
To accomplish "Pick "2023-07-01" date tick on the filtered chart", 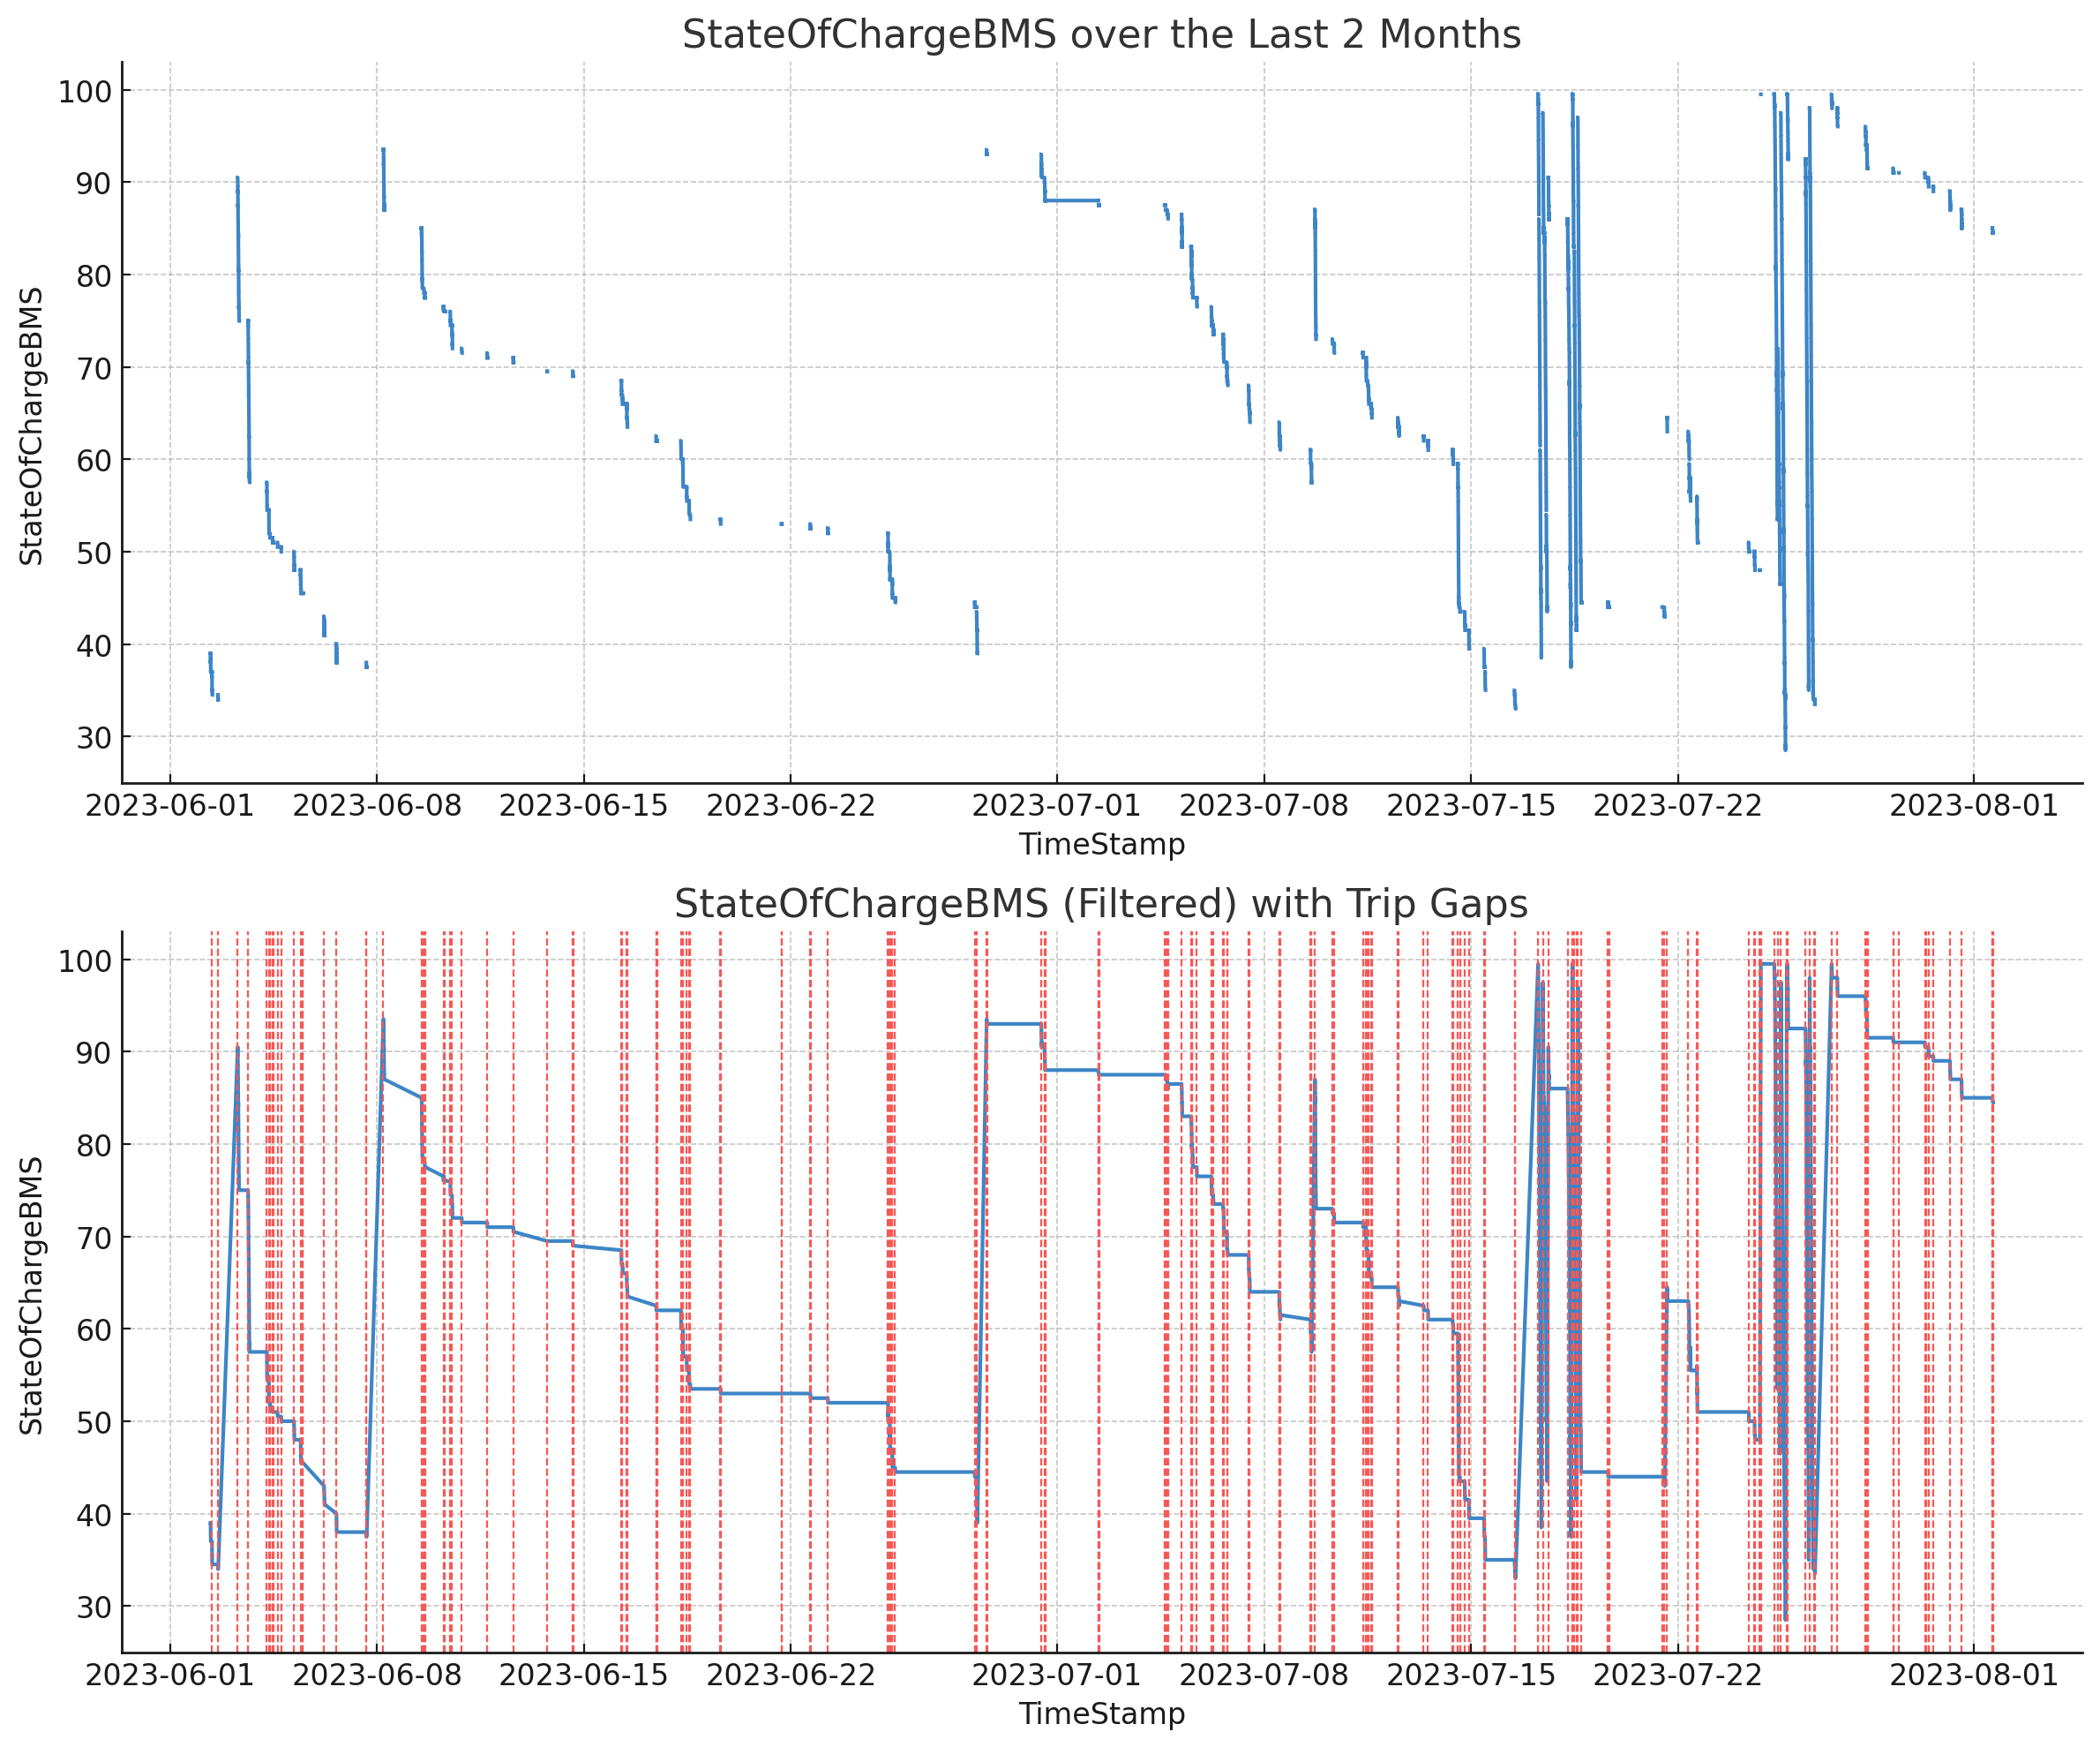I will 1057,1675.
